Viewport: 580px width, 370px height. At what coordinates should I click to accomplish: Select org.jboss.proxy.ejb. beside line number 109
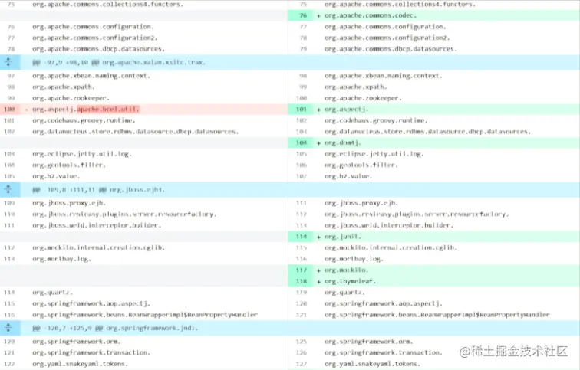pos(69,203)
